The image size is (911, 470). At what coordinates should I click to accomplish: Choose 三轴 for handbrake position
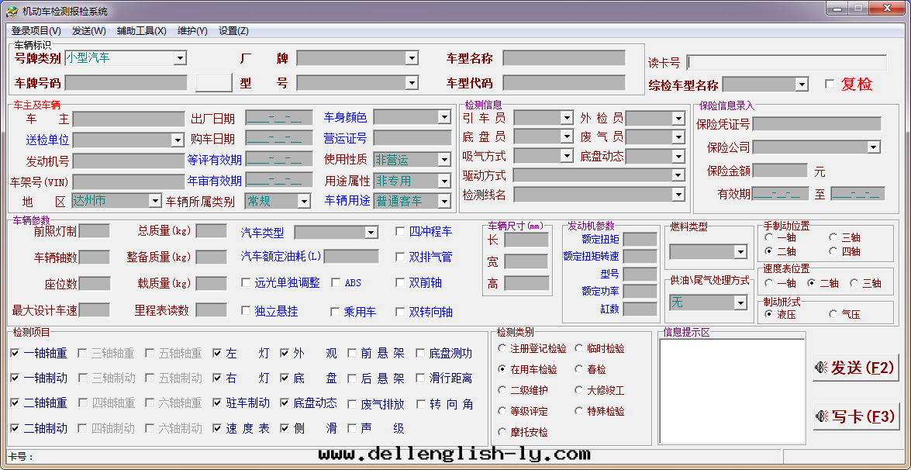click(x=833, y=237)
